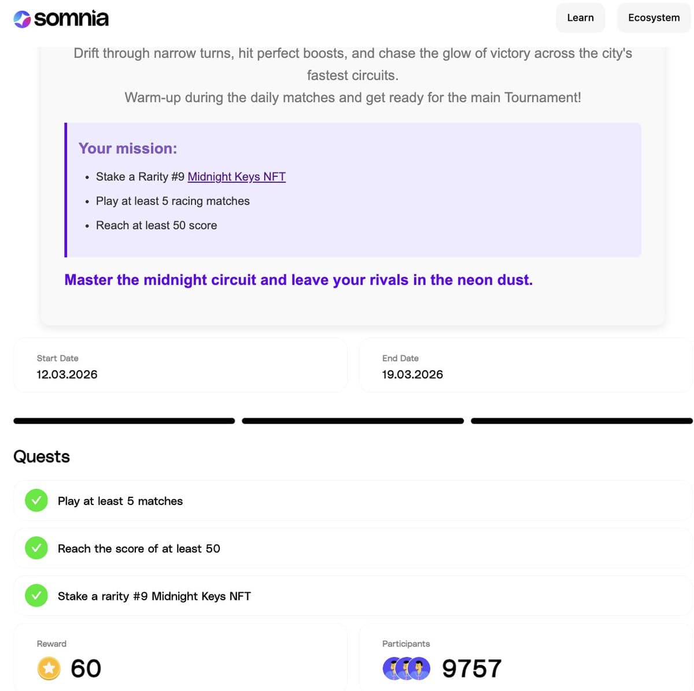The image size is (694, 691).
Task: Open the 'Play at least 5 matches' quest
Action: tap(120, 501)
